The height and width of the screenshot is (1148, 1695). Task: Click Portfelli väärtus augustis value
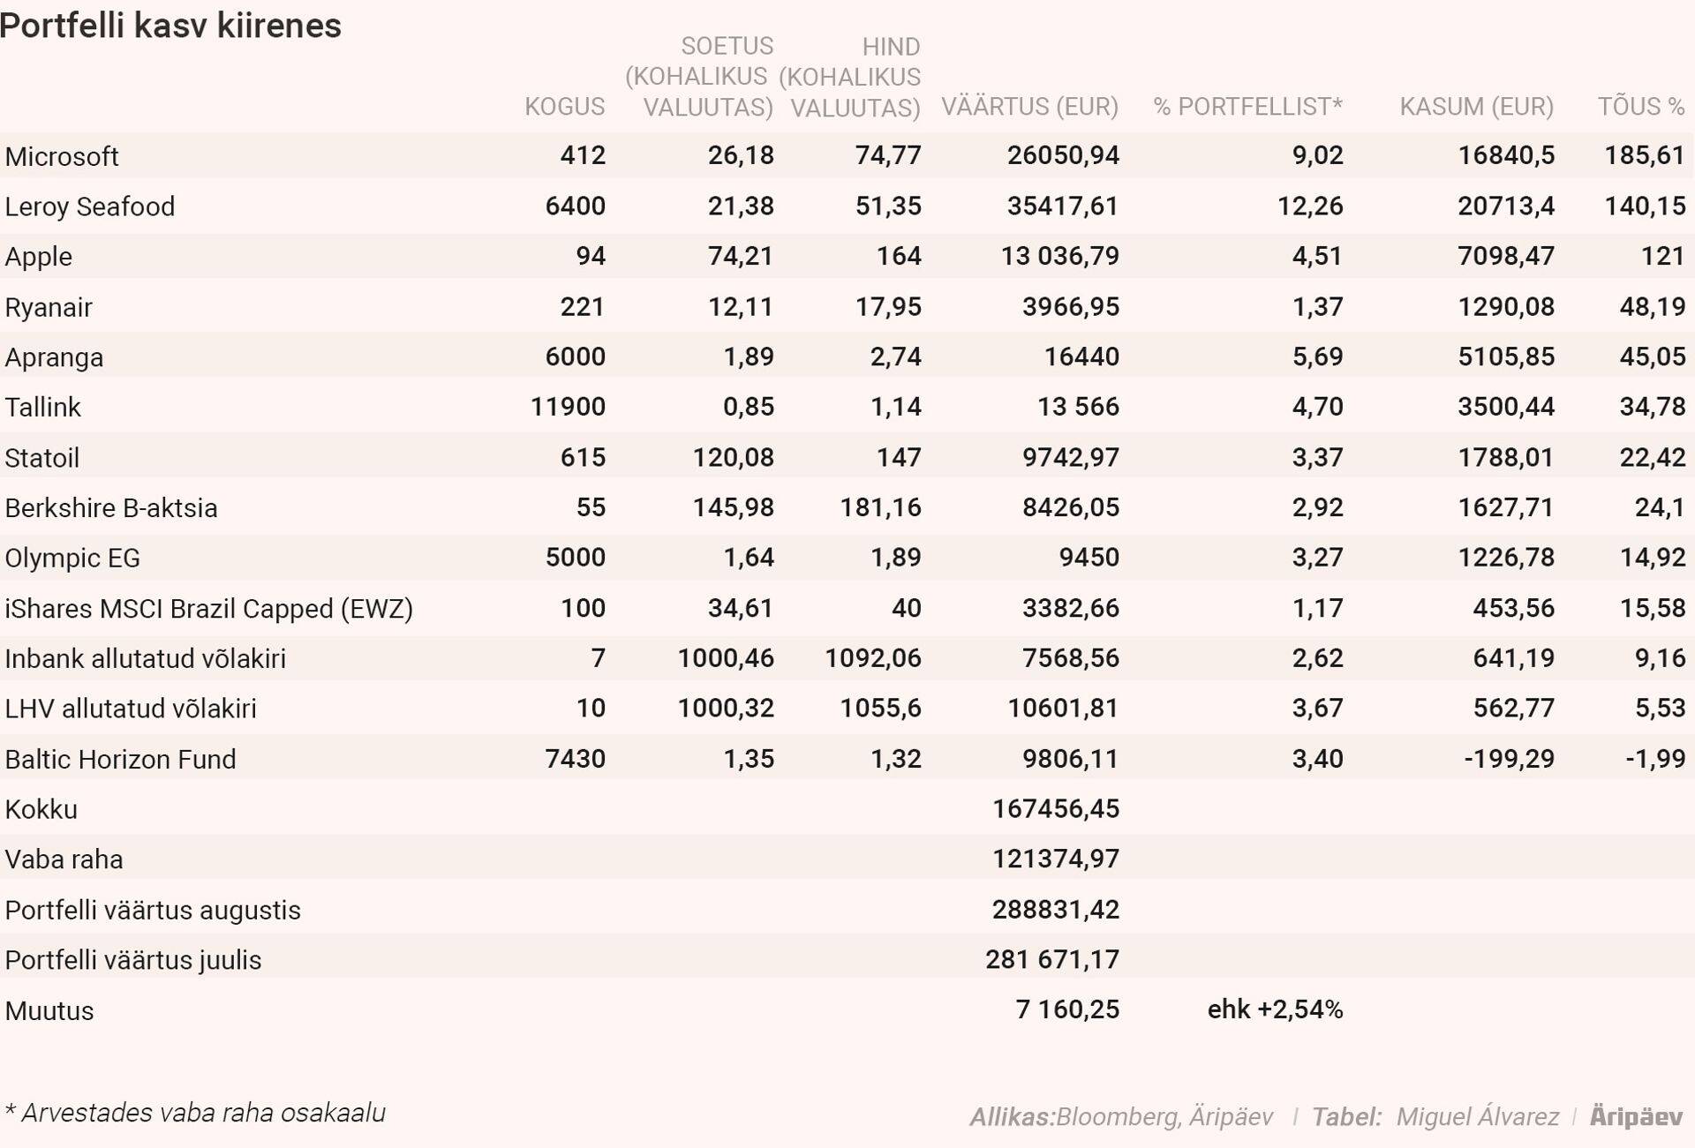1055,909
